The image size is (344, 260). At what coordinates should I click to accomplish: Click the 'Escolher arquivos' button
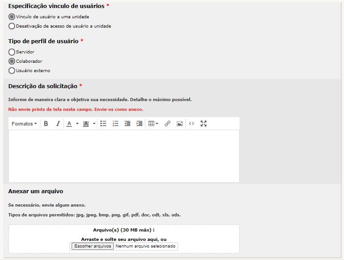92,246
